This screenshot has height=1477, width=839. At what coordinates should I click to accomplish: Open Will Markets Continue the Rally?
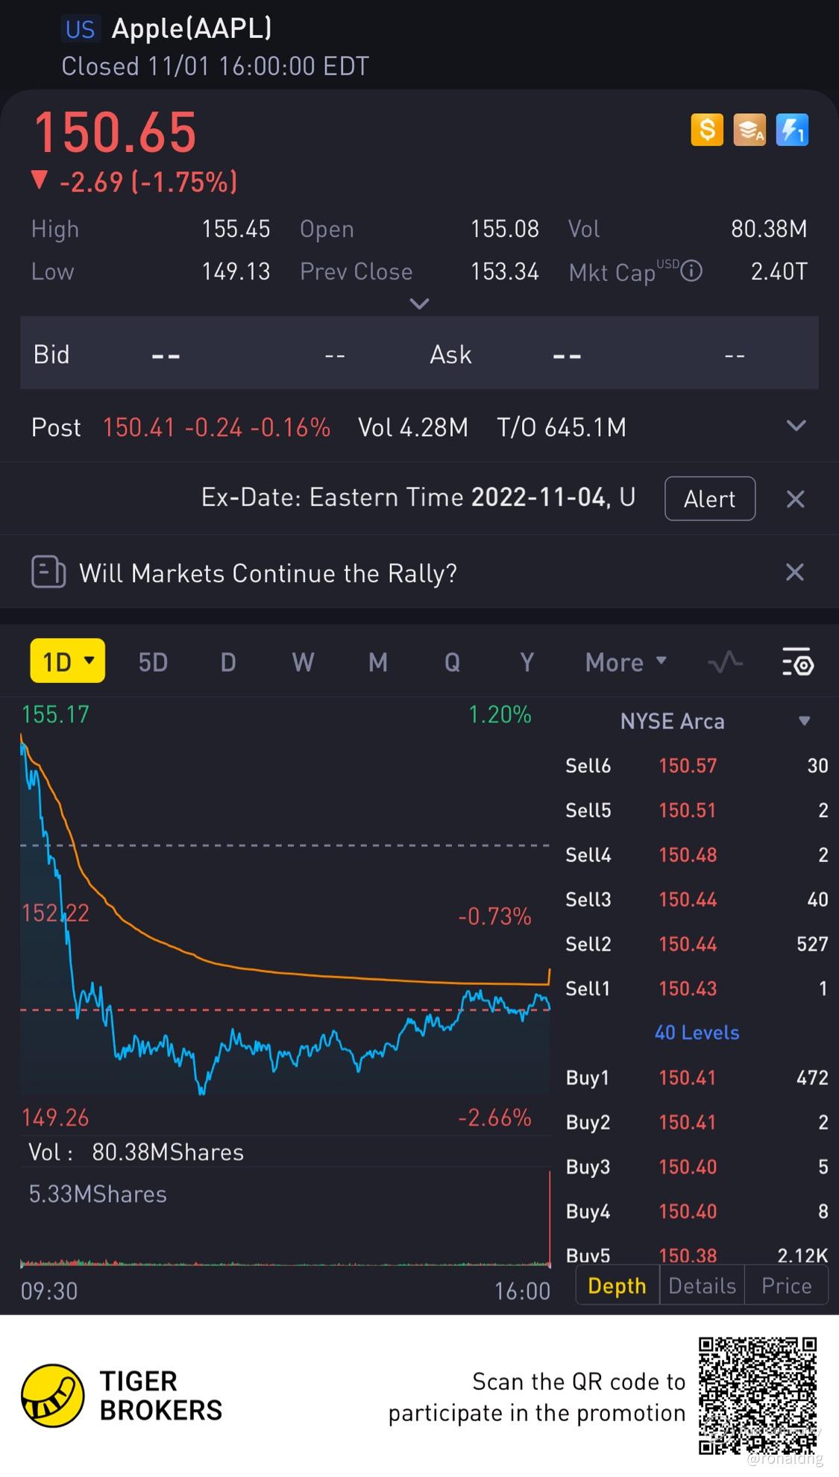pos(268,573)
